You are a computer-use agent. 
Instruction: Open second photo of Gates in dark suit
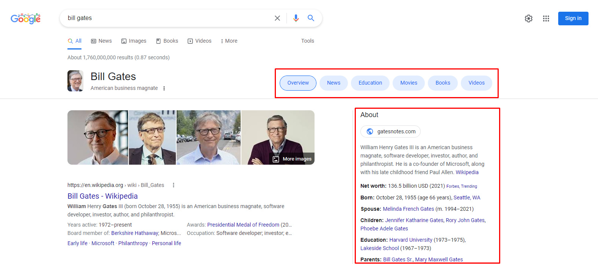(x=152, y=137)
